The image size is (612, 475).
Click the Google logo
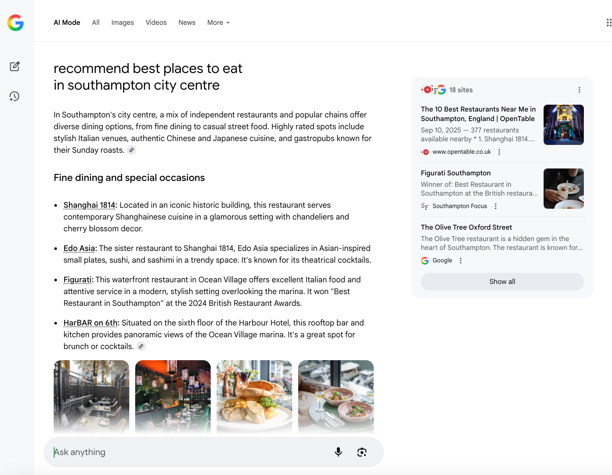pyautogui.click(x=15, y=23)
